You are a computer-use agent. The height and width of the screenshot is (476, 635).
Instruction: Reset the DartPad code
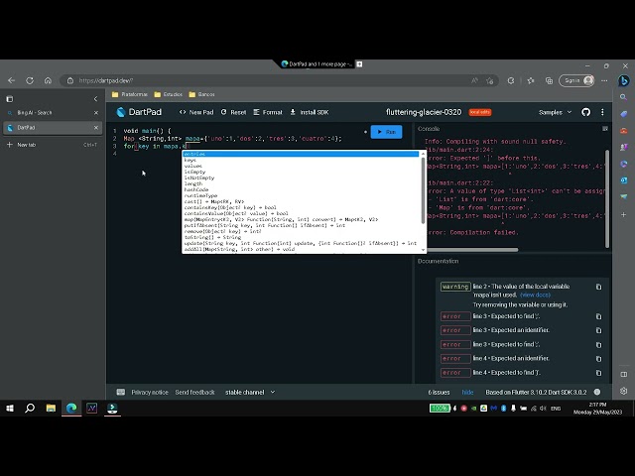pyautogui.click(x=234, y=112)
